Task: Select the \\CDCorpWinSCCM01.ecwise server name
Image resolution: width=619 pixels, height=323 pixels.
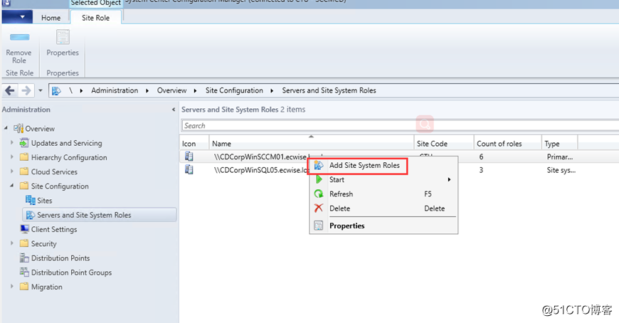Action: tap(260, 157)
